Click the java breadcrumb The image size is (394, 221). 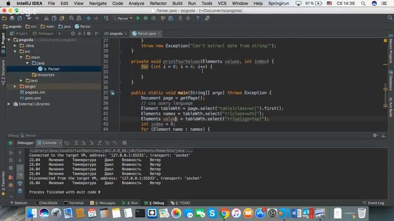[65, 26]
